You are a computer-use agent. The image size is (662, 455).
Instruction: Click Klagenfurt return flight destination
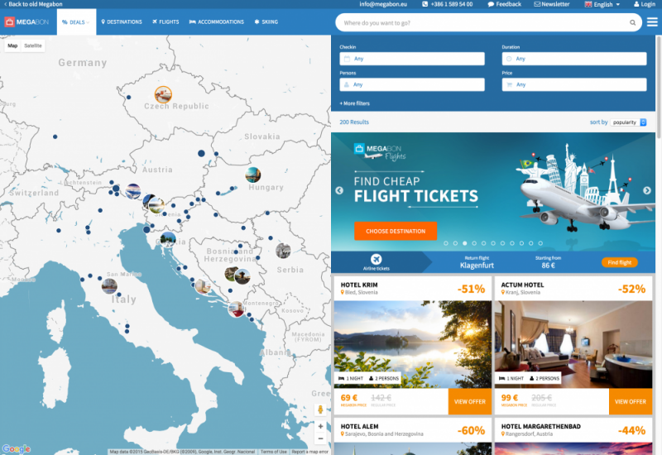pyautogui.click(x=477, y=265)
